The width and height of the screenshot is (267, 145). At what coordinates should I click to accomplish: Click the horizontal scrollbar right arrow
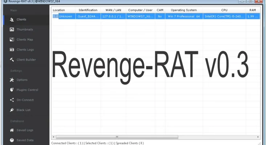coord(258,137)
